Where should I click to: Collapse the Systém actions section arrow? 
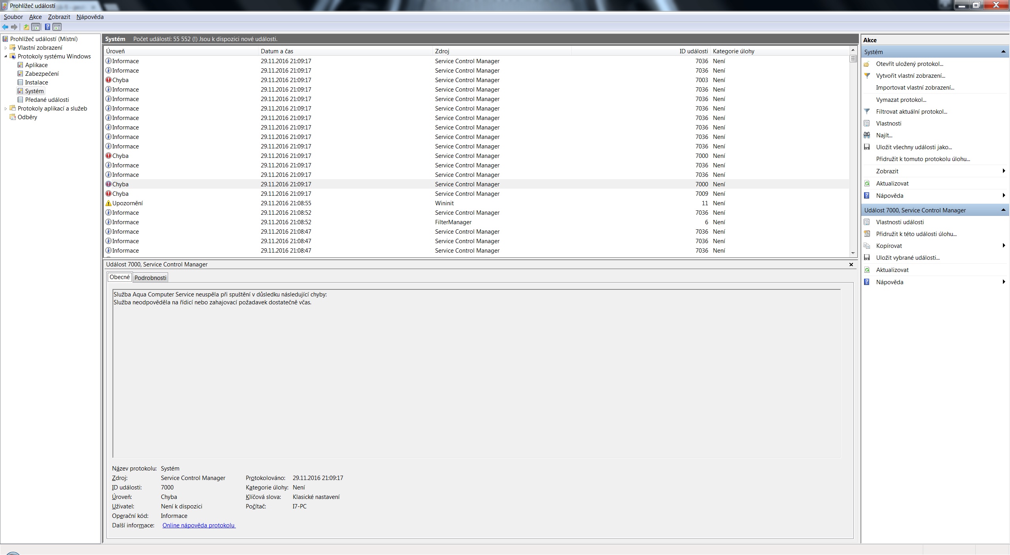coord(1003,52)
